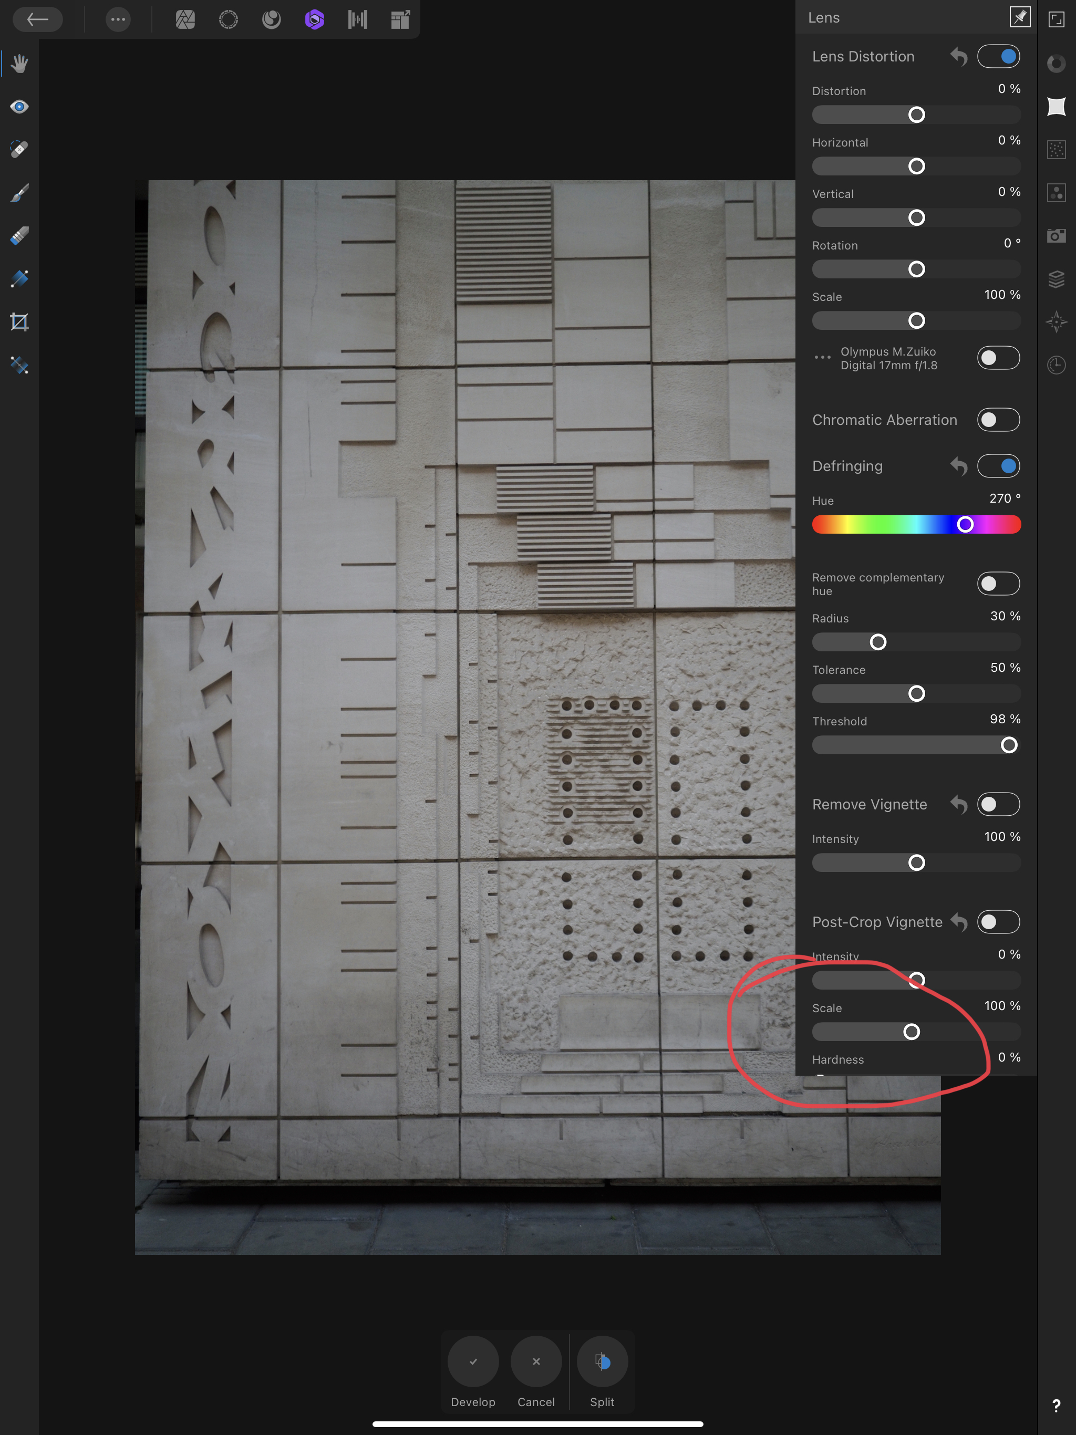Click the Post-Crop Vignette Scale slider handle
This screenshot has height=1435, width=1076.
[911, 1032]
